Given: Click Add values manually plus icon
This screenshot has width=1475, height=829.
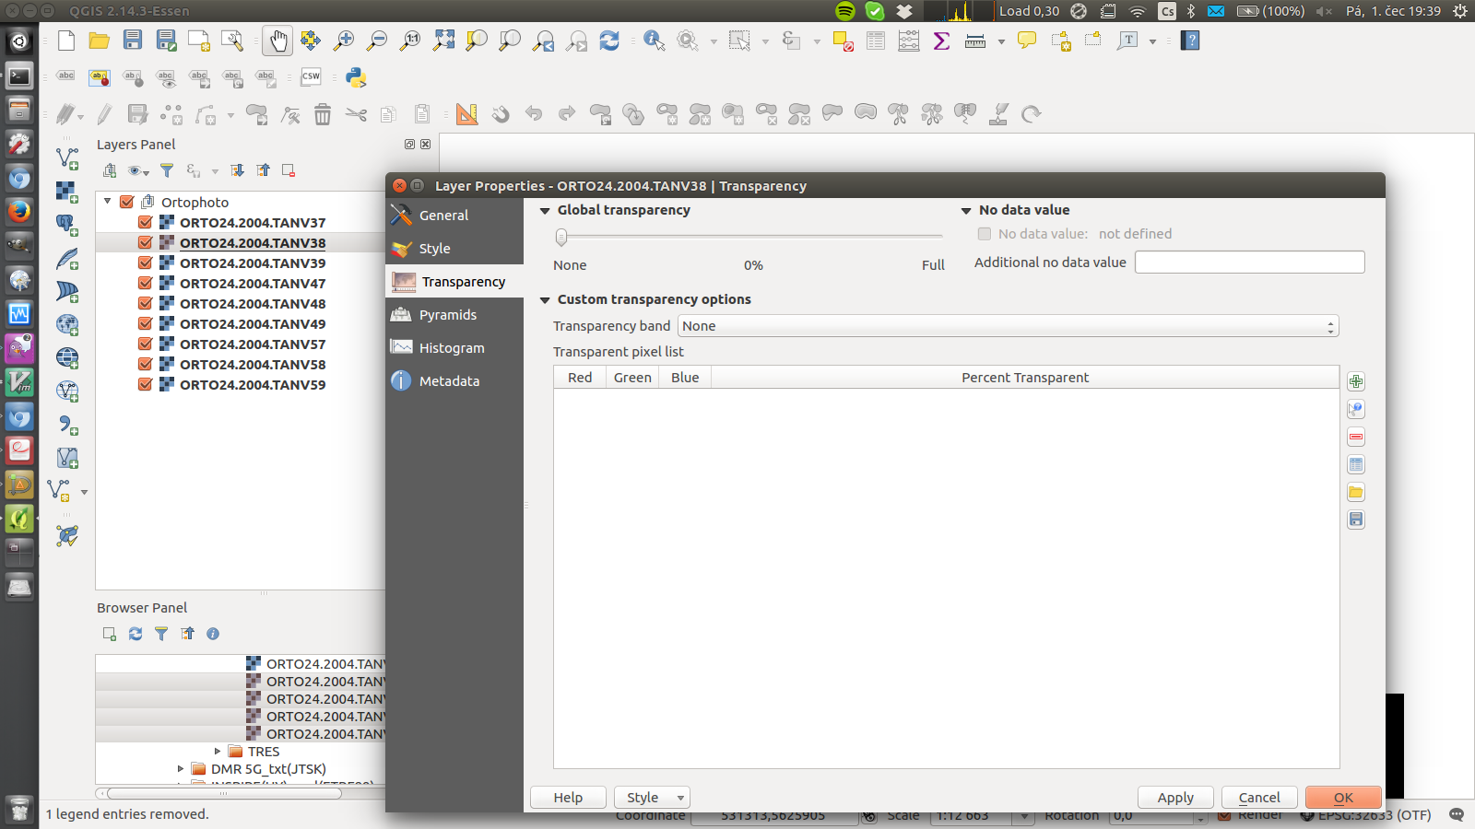Looking at the screenshot, I should click(1356, 382).
